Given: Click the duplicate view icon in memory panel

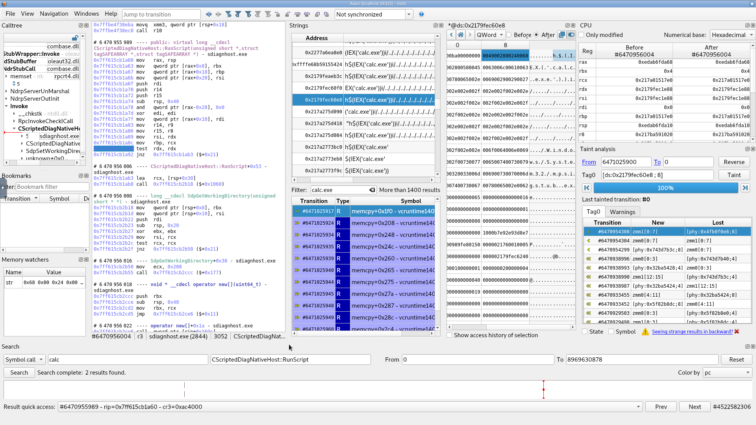Looking at the screenshot, I should [x=562, y=35].
